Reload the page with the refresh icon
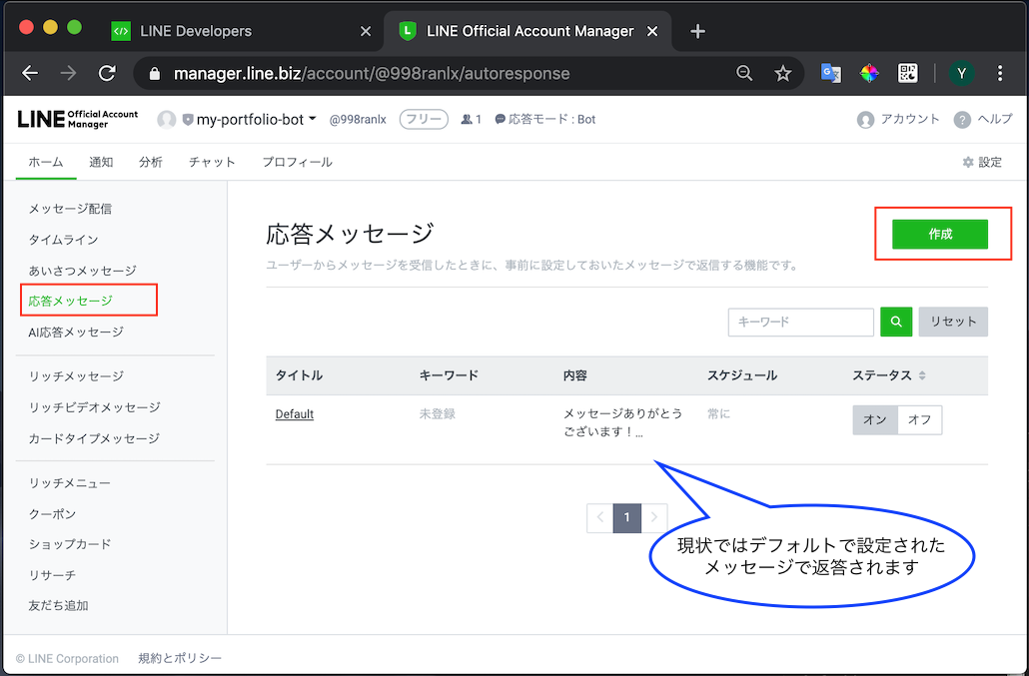Screen dimensions: 1029x676 [x=107, y=73]
